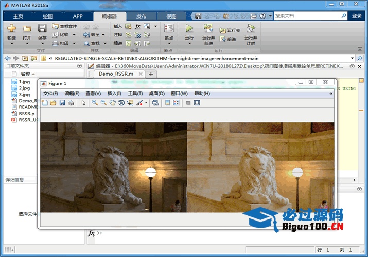The height and width of the screenshot is (257, 368).
Task: Toggle the Edit Plot arrow pointer tool
Action: click(x=83, y=103)
